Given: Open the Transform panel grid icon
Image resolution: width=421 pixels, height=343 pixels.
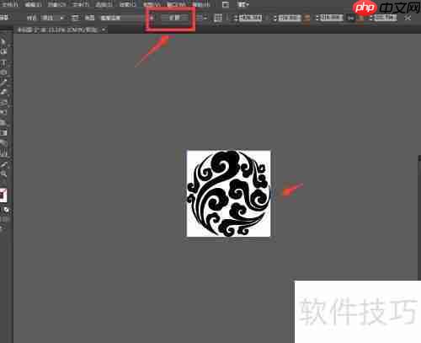Looking at the screenshot, I should (218, 18).
